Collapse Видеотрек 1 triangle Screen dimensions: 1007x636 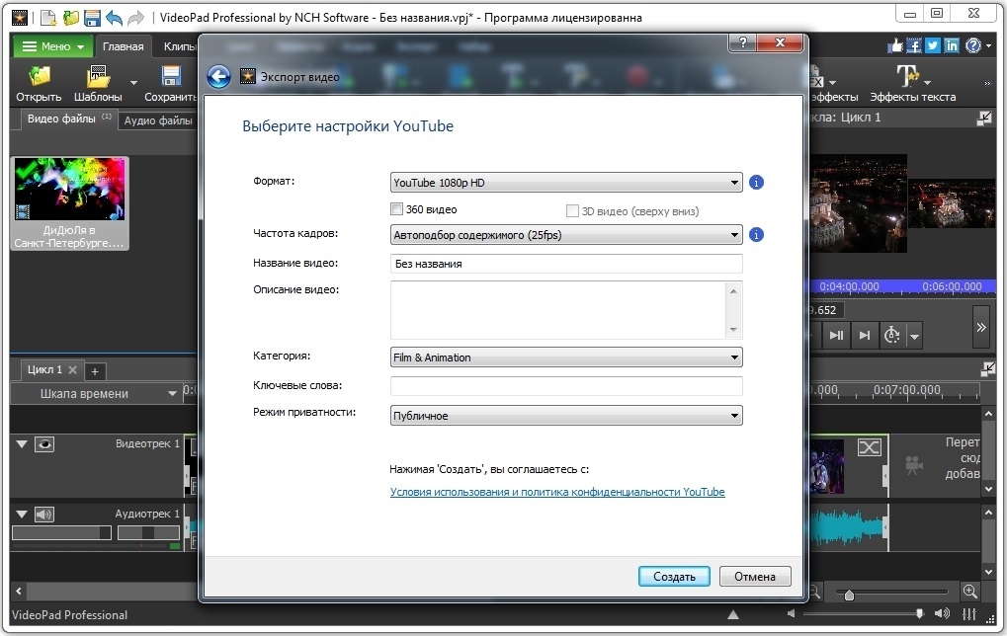pyautogui.click(x=21, y=444)
